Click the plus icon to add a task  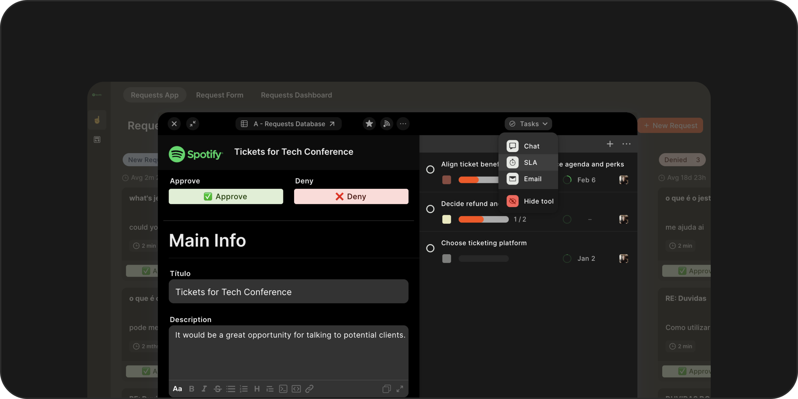[610, 144]
